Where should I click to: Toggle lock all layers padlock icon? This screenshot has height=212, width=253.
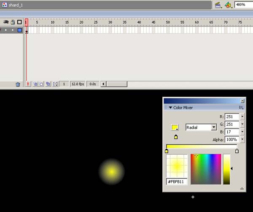tap(13, 22)
